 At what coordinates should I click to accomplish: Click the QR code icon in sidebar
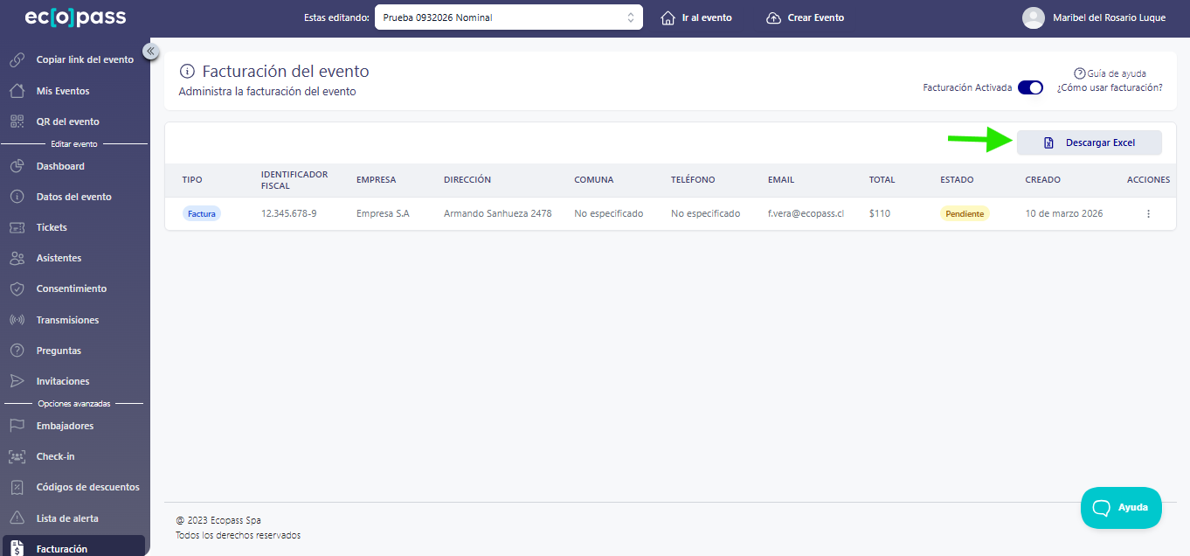pyautogui.click(x=17, y=122)
